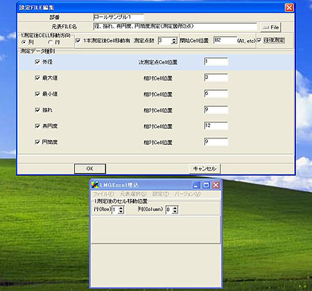The image size is (312, 291).
Task: Decrease 行(Row) value with down arrow
Action: pos(121,211)
